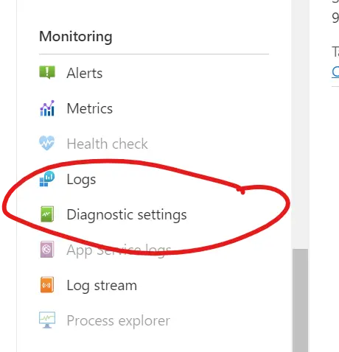
Task: Click the blue Logs analytics icon
Action: (47, 179)
